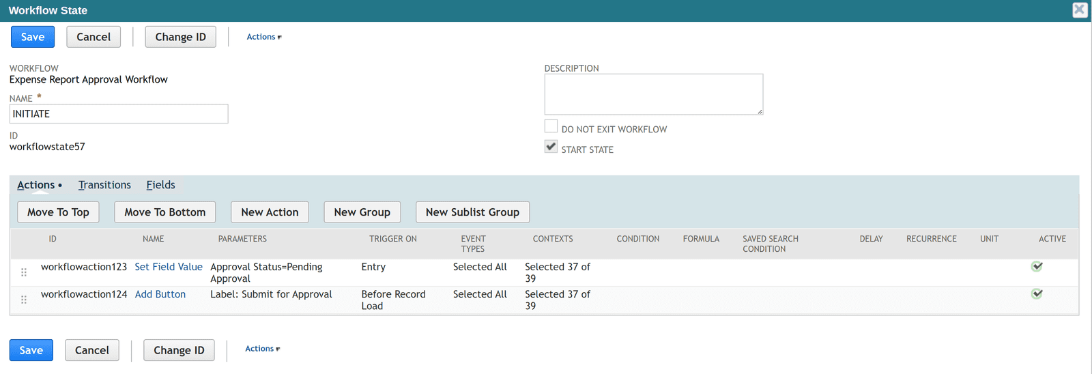The width and height of the screenshot is (1092, 374).
Task: Open the Fields tab
Action: 160,185
